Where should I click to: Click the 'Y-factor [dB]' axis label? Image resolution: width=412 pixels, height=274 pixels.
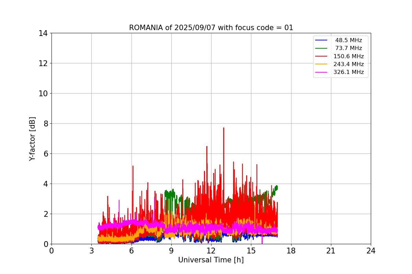click(x=32, y=139)
